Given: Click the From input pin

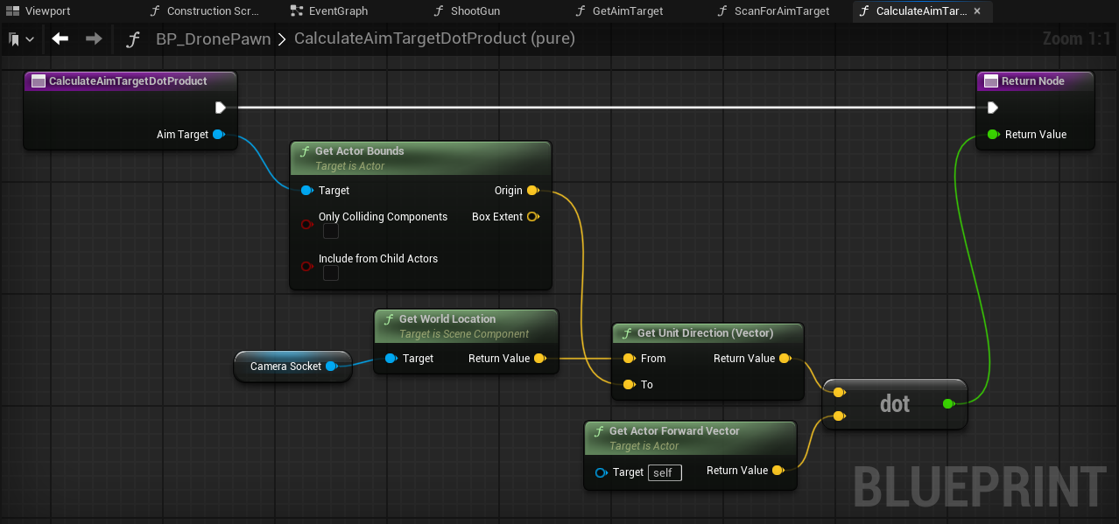Looking at the screenshot, I should [629, 358].
